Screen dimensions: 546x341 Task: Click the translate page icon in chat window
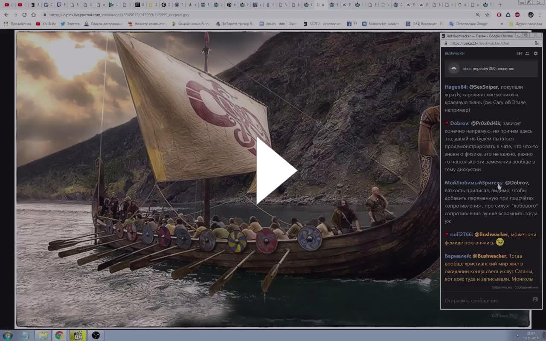pos(537,43)
